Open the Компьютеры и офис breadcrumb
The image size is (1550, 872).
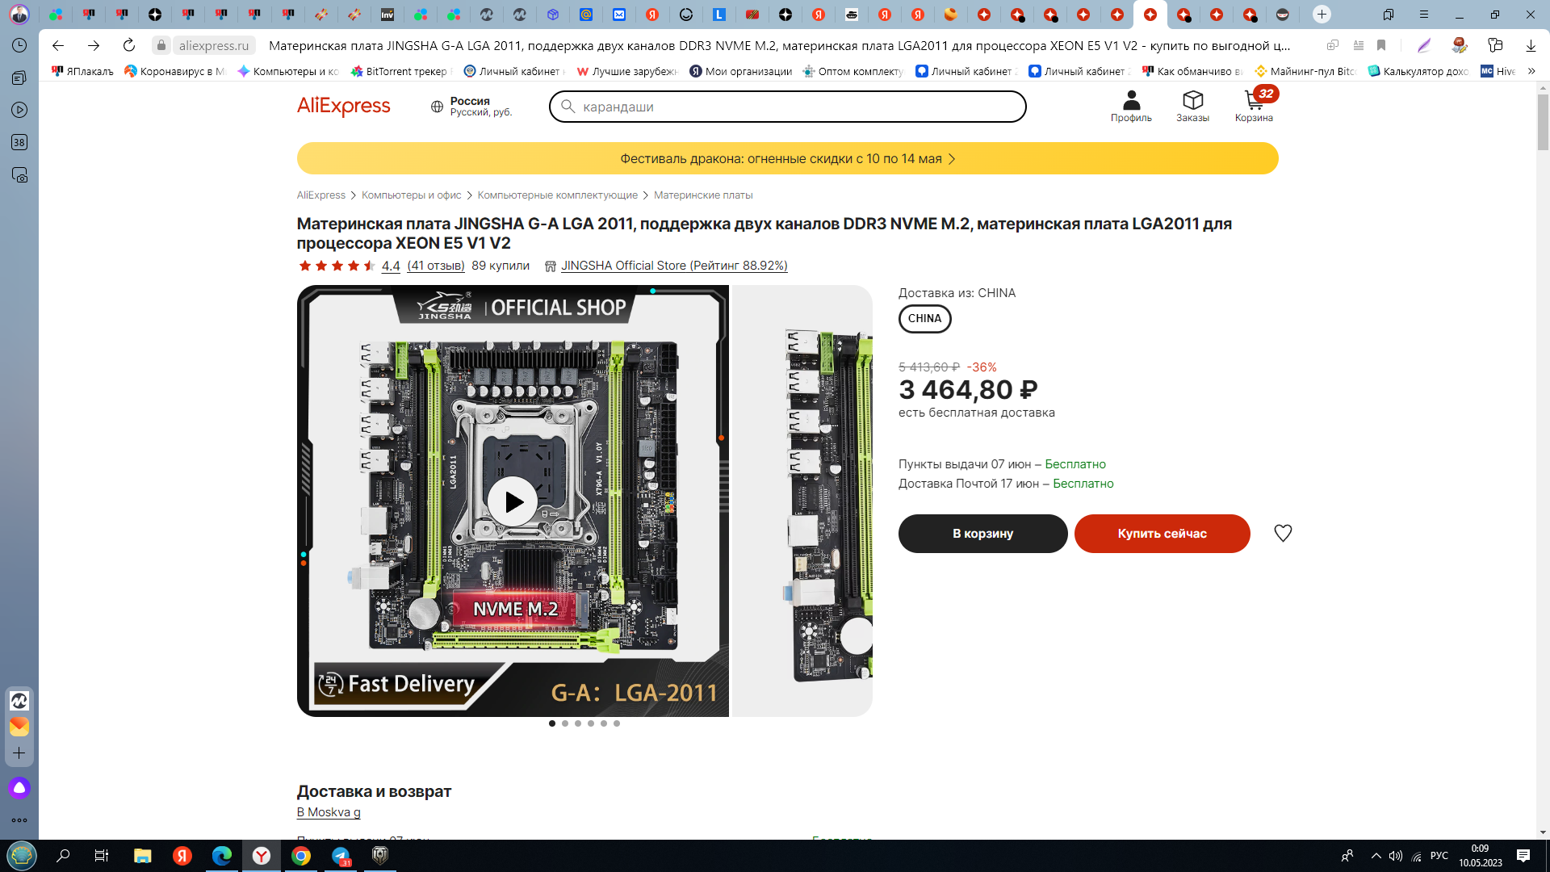[x=412, y=195]
